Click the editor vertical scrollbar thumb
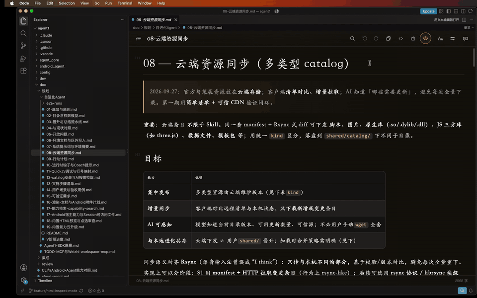 [474, 57]
